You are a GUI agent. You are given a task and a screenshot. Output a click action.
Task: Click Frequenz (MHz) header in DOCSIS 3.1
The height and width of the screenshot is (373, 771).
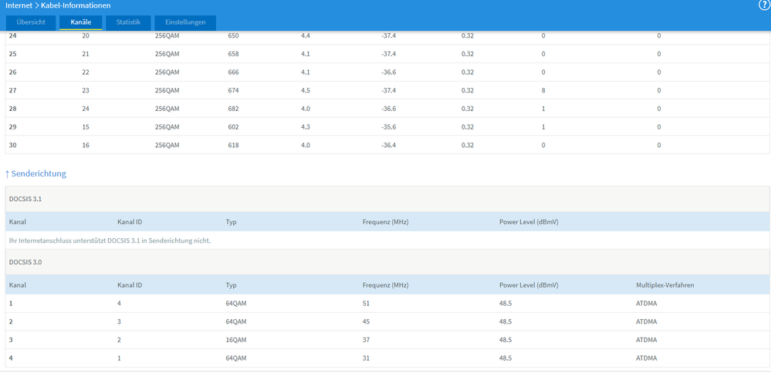pos(386,222)
